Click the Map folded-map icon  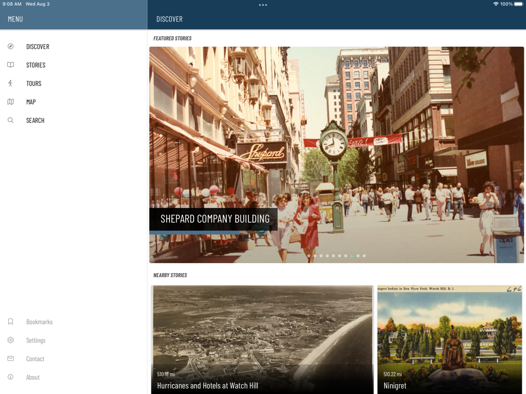[x=11, y=101]
